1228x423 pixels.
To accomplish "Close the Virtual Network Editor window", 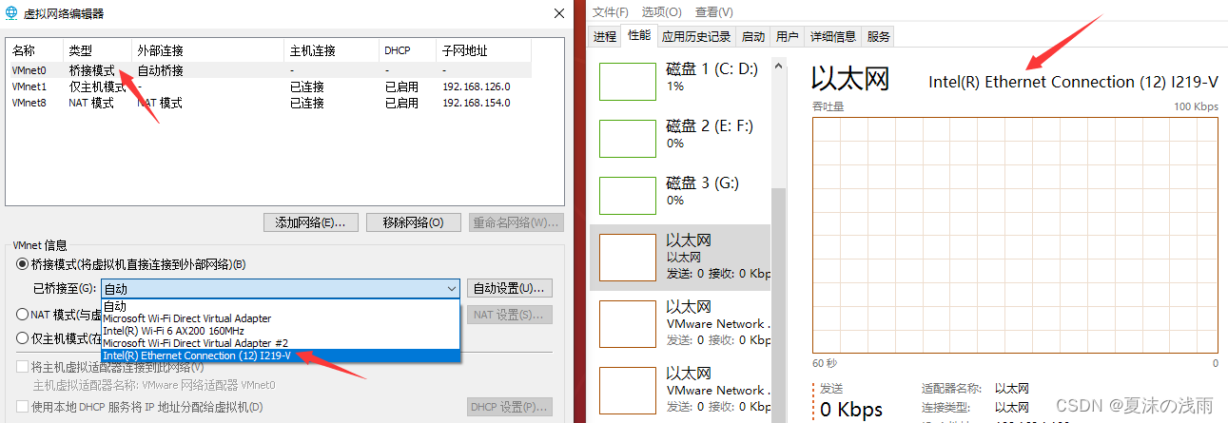I will pos(558,13).
